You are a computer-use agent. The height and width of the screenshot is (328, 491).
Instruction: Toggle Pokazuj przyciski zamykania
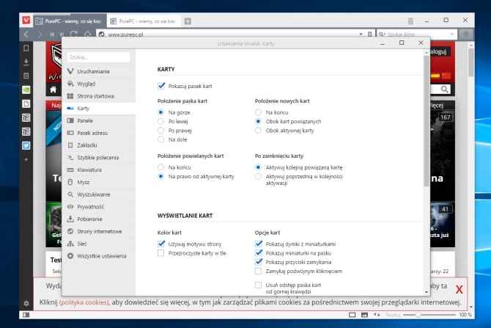tap(259, 262)
